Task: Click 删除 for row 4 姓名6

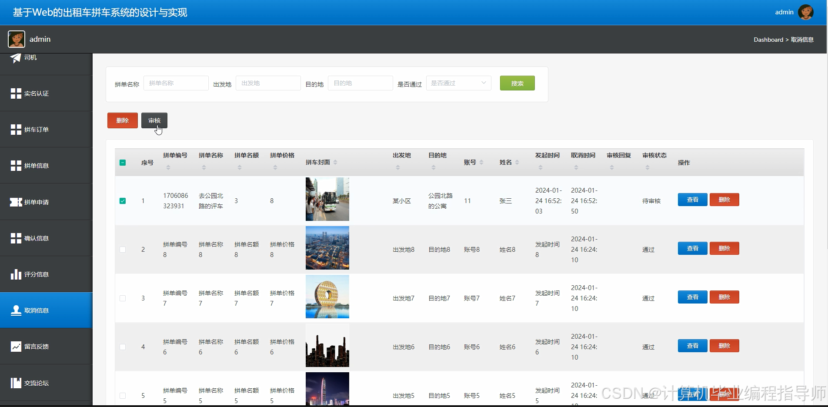Action: (724, 346)
